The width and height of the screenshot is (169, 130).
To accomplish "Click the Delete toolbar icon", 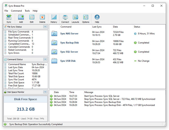I will (x=42, y=17).
